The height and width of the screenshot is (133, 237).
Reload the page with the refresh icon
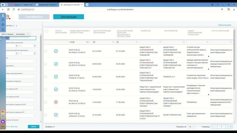pyautogui.click(x=14, y=9)
